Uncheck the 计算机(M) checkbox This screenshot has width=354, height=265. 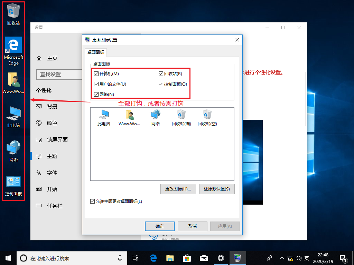click(x=96, y=73)
